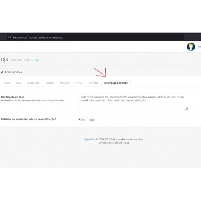This screenshot has height=201, width=201.
Task: Select the Não radio button
Action: [x=88, y=119]
